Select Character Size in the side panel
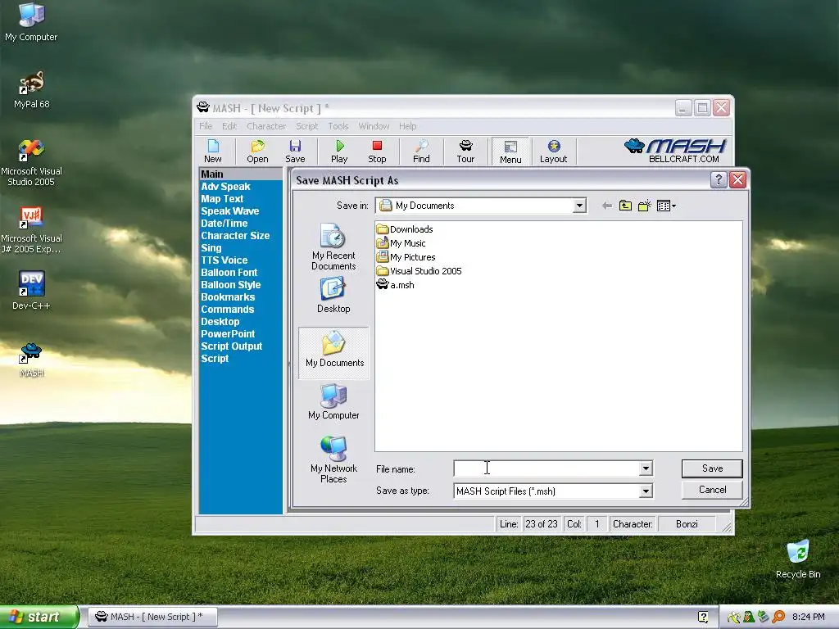The width and height of the screenshot is (839, 629). [235, 236]
